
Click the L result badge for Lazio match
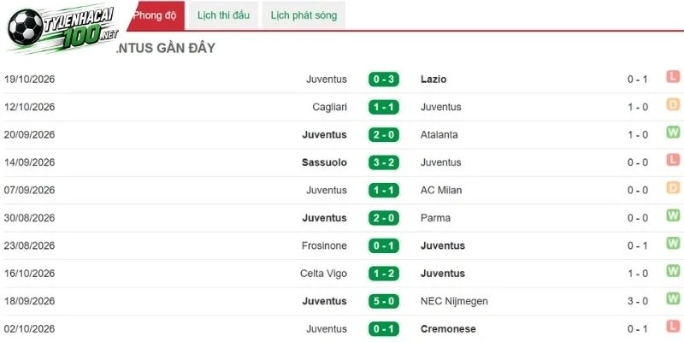pyautogui.click(x=673, y=77)
